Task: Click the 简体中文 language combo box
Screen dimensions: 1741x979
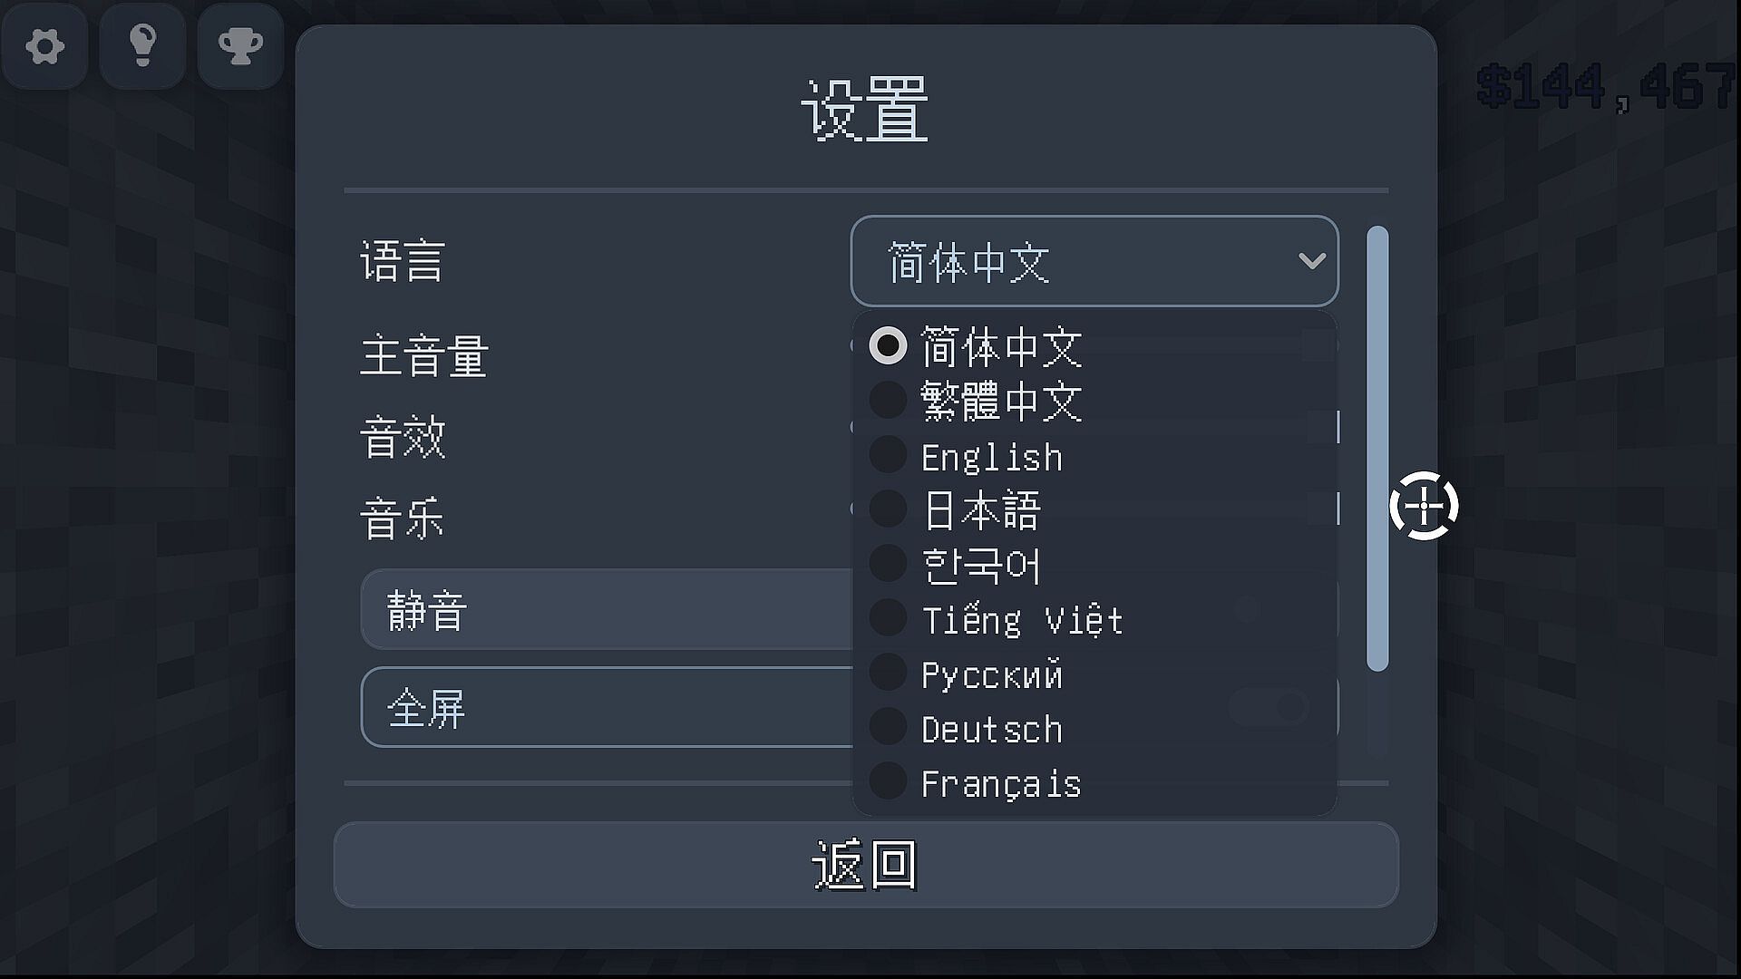Action: (1094, 261)
